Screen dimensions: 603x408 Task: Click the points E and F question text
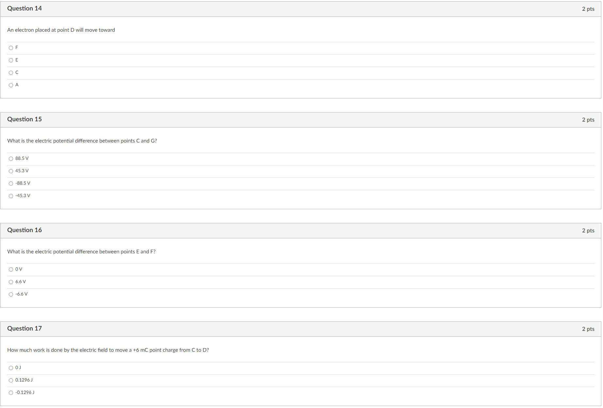click(x=81, y=252)
